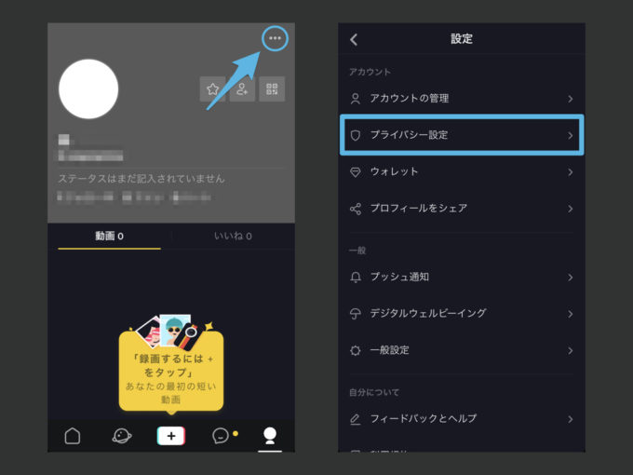This screenshot has height=475, width=633.
Task: Tap the 自分について section header
Action: click(374, 392)
